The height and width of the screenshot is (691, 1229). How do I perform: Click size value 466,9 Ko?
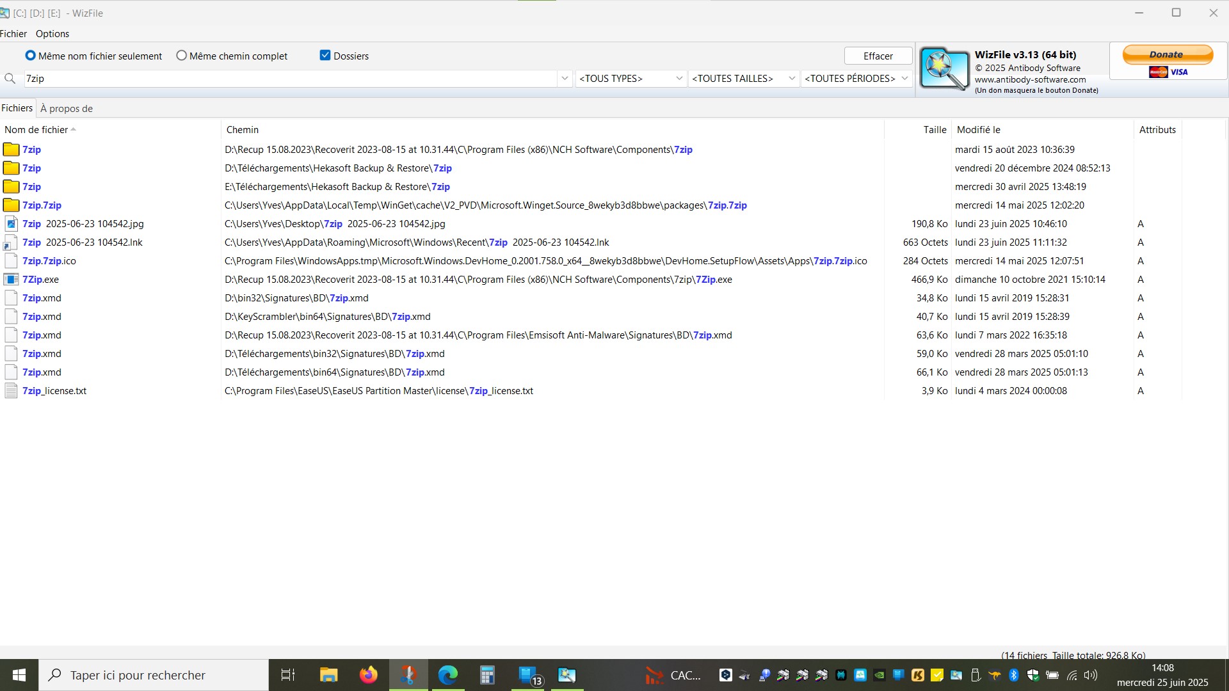[929, 280]
